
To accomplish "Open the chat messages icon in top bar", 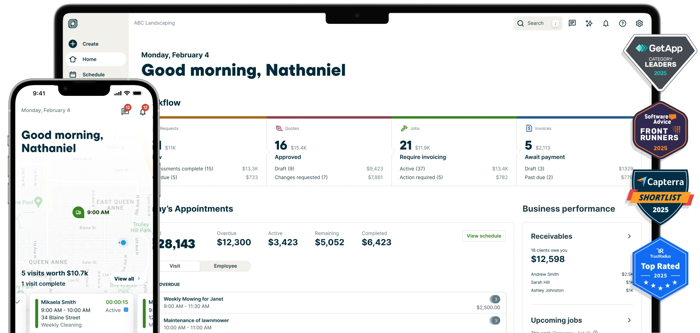I will pyautogui.click(x=572, y=23).
